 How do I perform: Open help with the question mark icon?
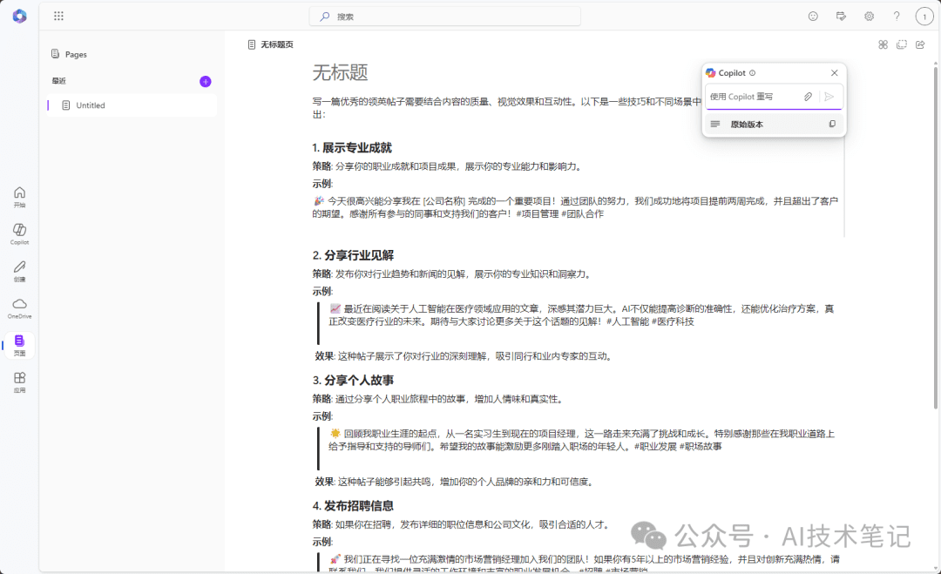click(897, 17)
